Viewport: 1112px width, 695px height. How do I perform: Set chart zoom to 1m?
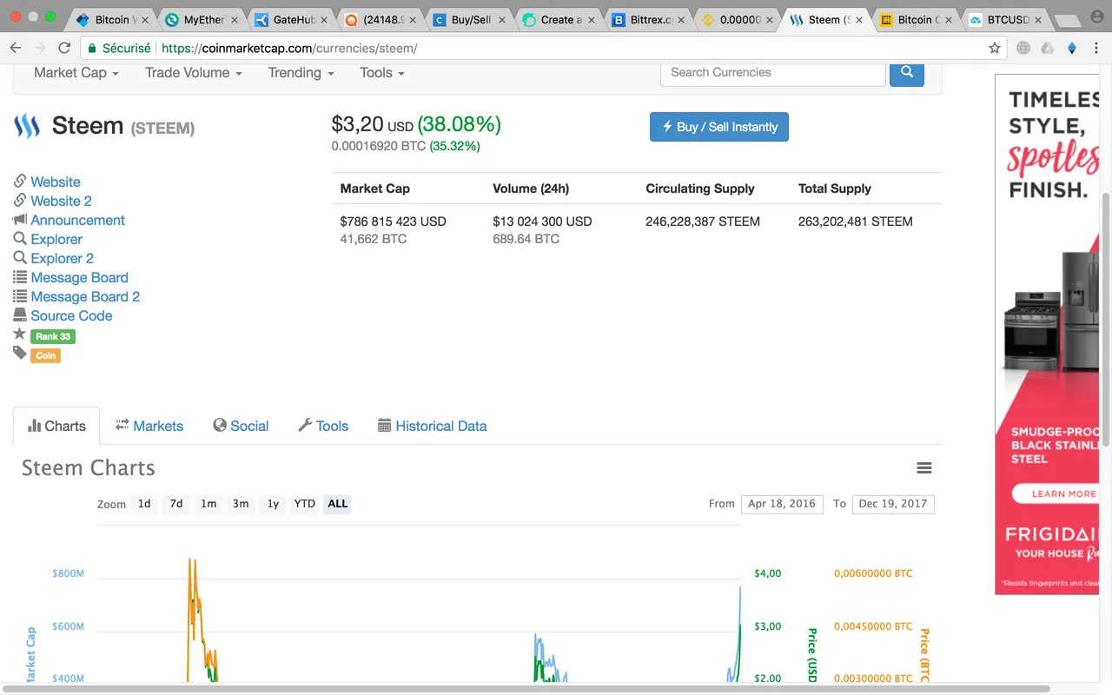[x=208, y=504]
